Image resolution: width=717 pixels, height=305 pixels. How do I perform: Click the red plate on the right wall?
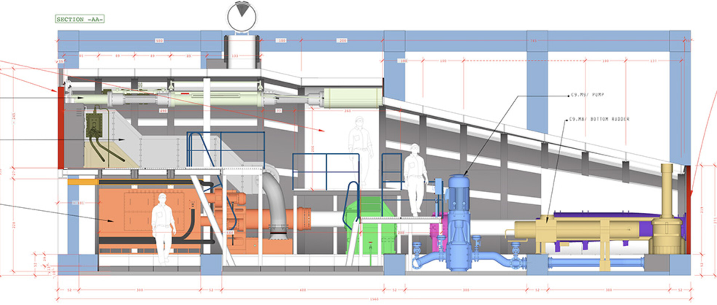(688, 209)
